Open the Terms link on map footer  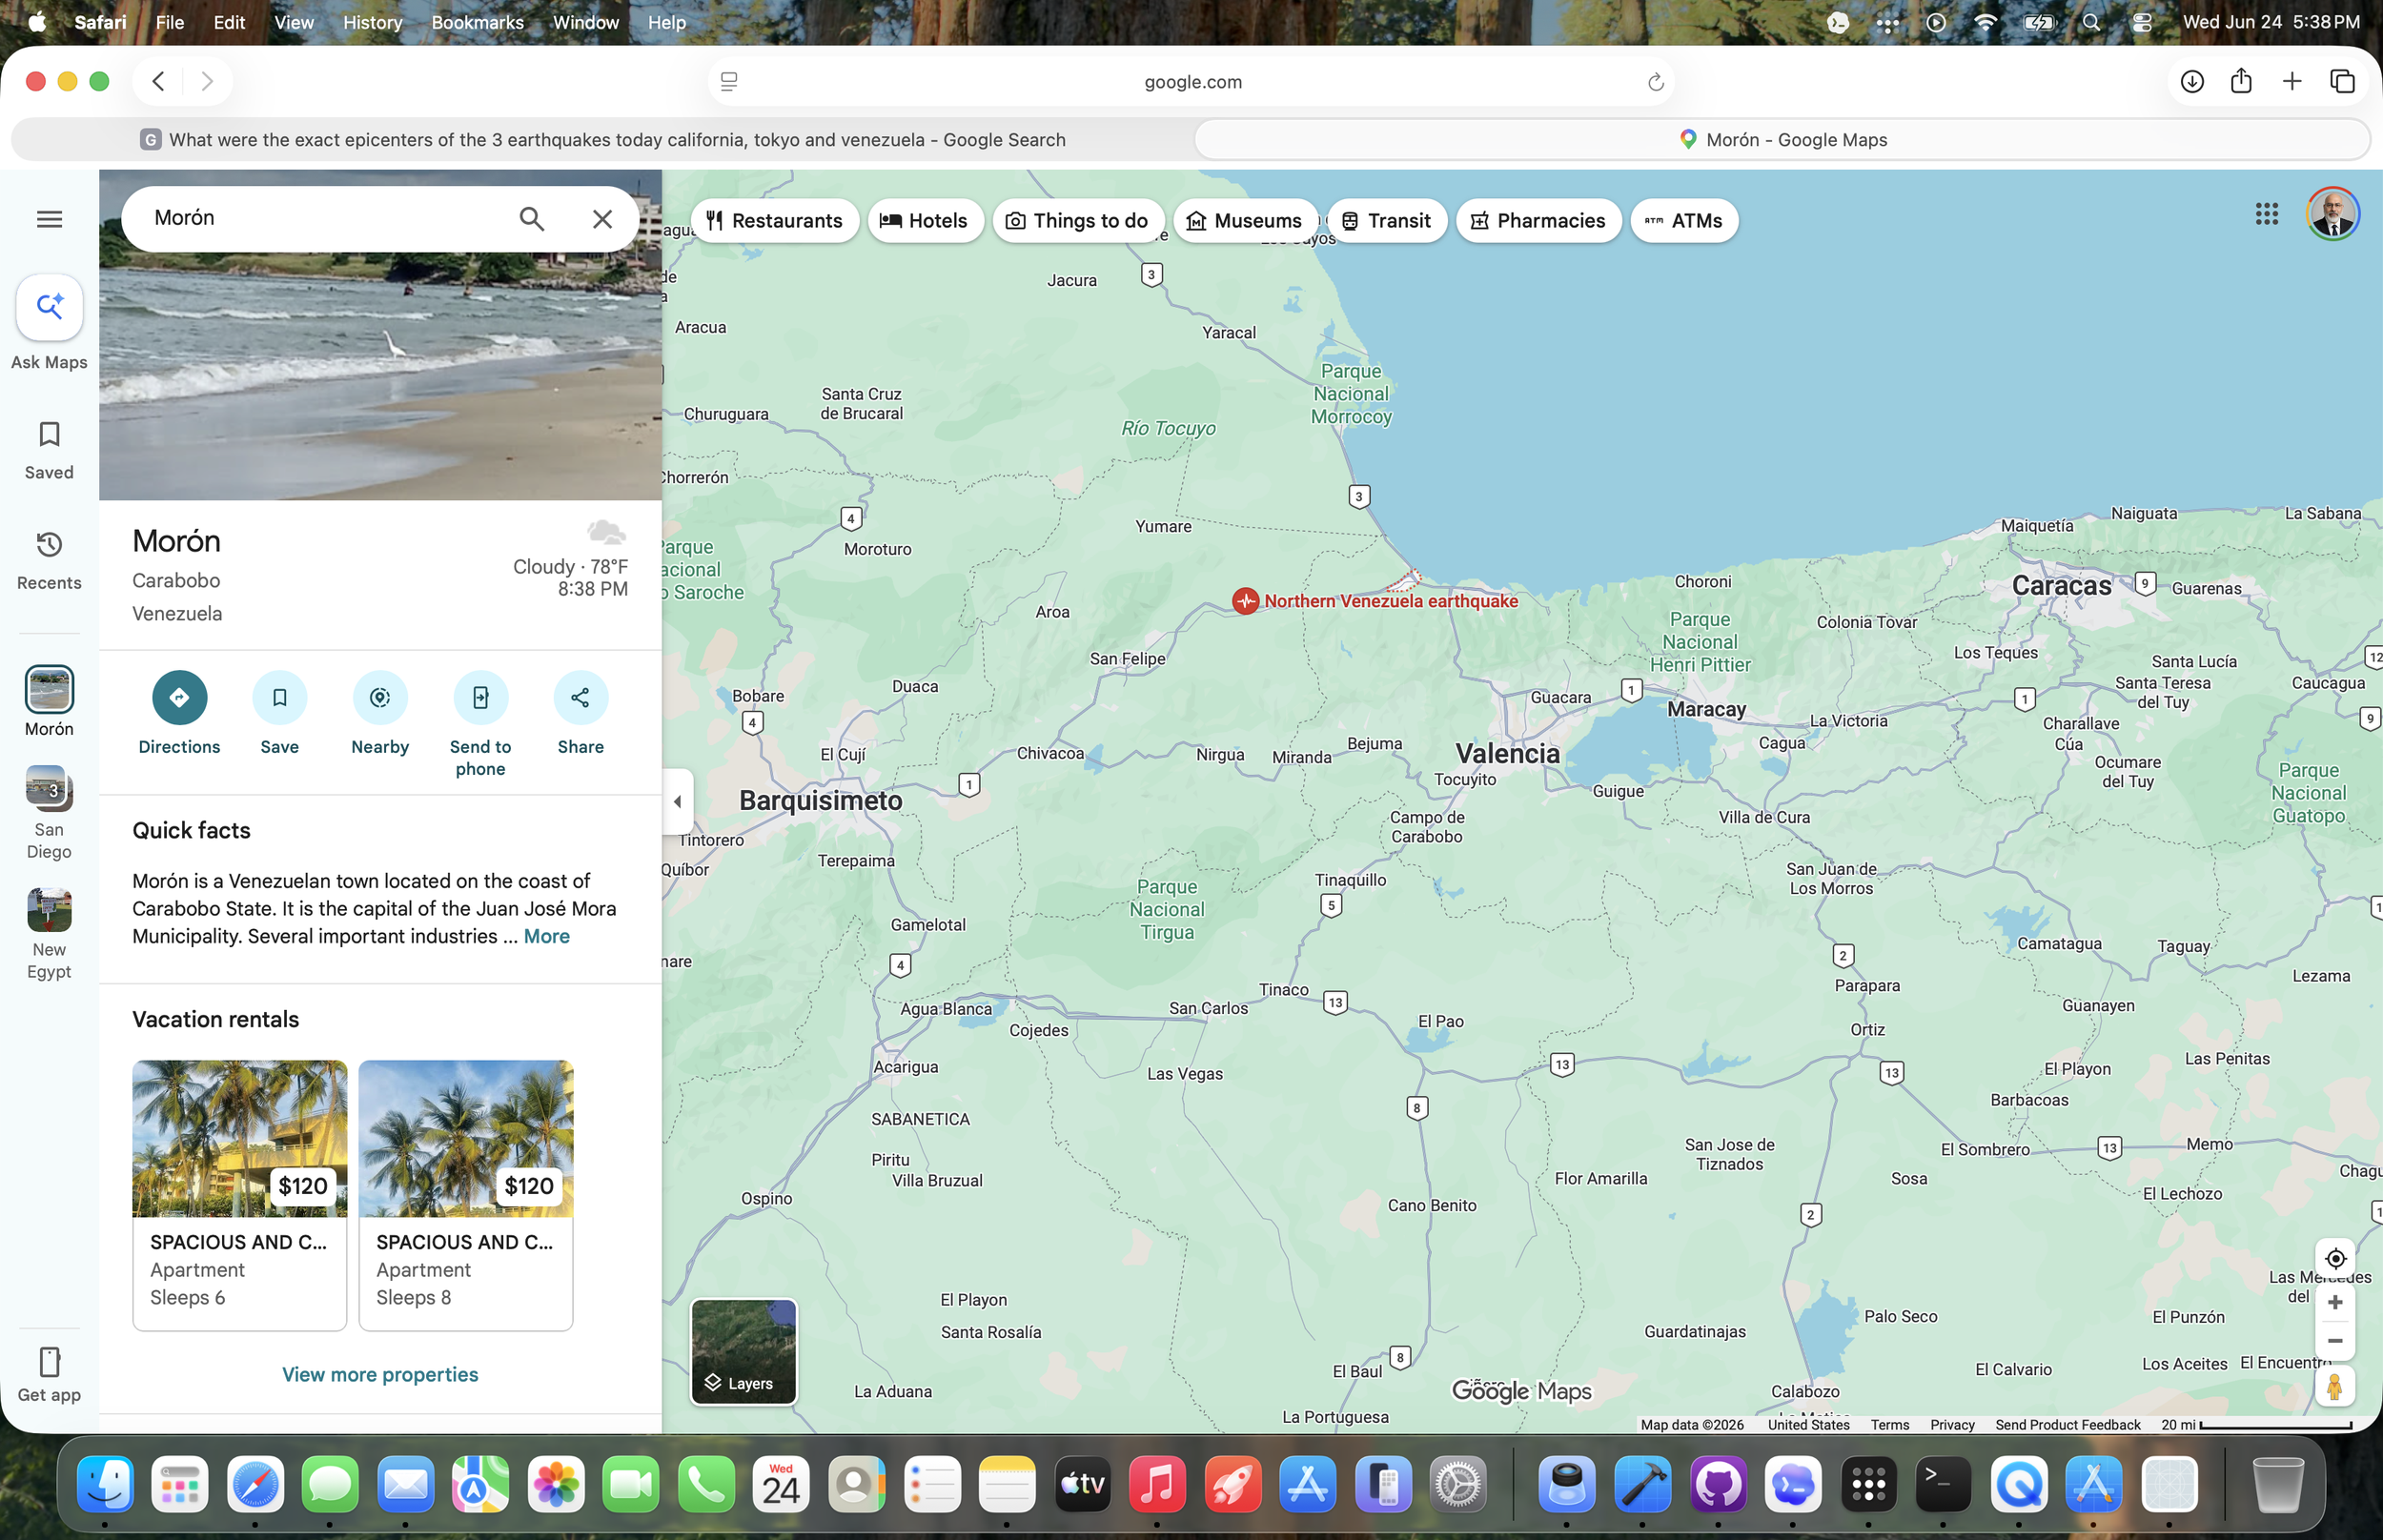click(1889, 1425)
